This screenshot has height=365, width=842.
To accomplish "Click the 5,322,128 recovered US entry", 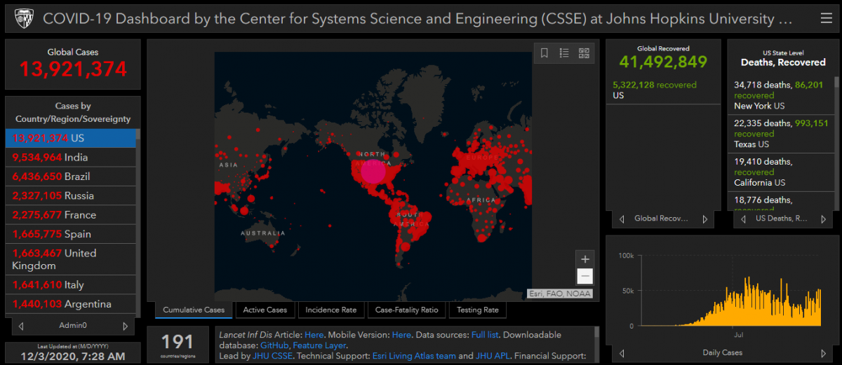I will pyautogui.click(x=663, y=90).
